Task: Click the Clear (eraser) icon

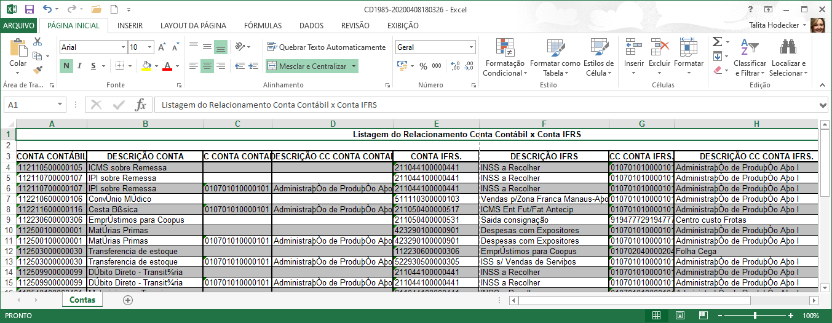Action: click(x=717, y=70)
